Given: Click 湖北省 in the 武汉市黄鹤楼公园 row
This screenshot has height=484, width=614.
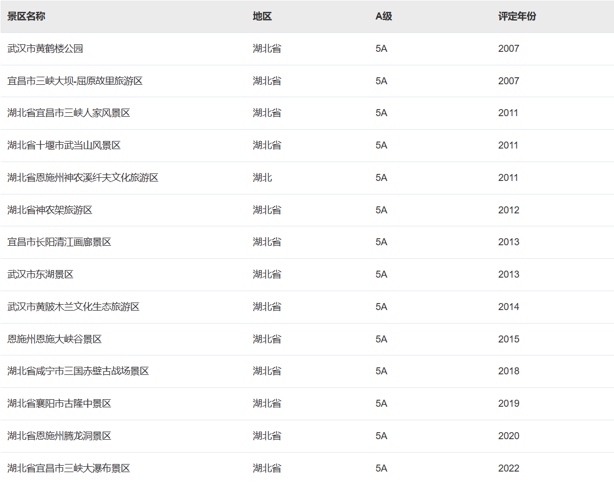Looking at the screenshot, I should point(267,49).
